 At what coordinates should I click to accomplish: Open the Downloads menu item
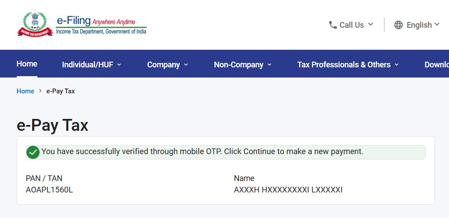[x=436, y=65]
